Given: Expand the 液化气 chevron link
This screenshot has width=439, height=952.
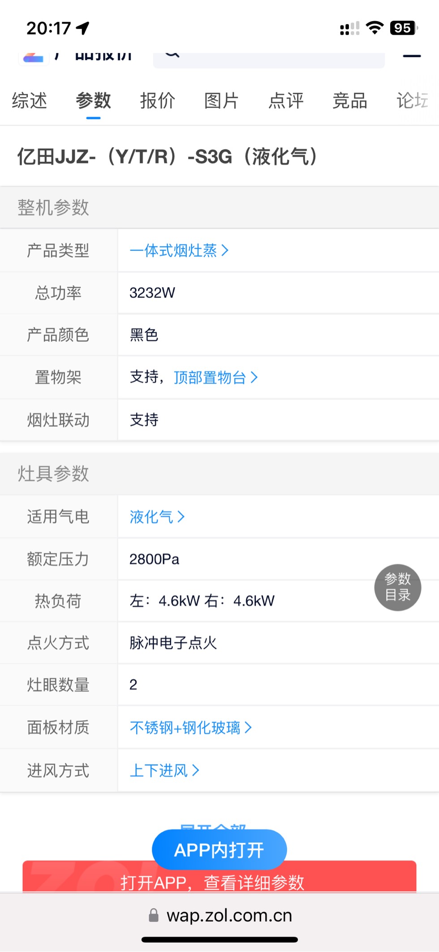Looking at the screenshot, I should click(157, 517).
